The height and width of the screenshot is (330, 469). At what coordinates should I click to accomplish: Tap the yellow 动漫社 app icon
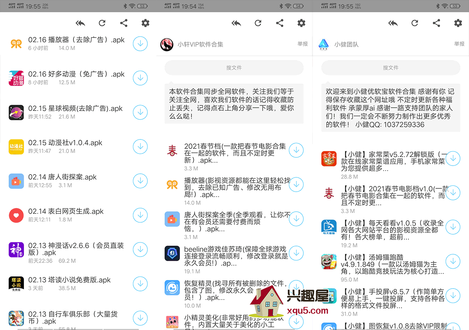click(x=16, y=147)
